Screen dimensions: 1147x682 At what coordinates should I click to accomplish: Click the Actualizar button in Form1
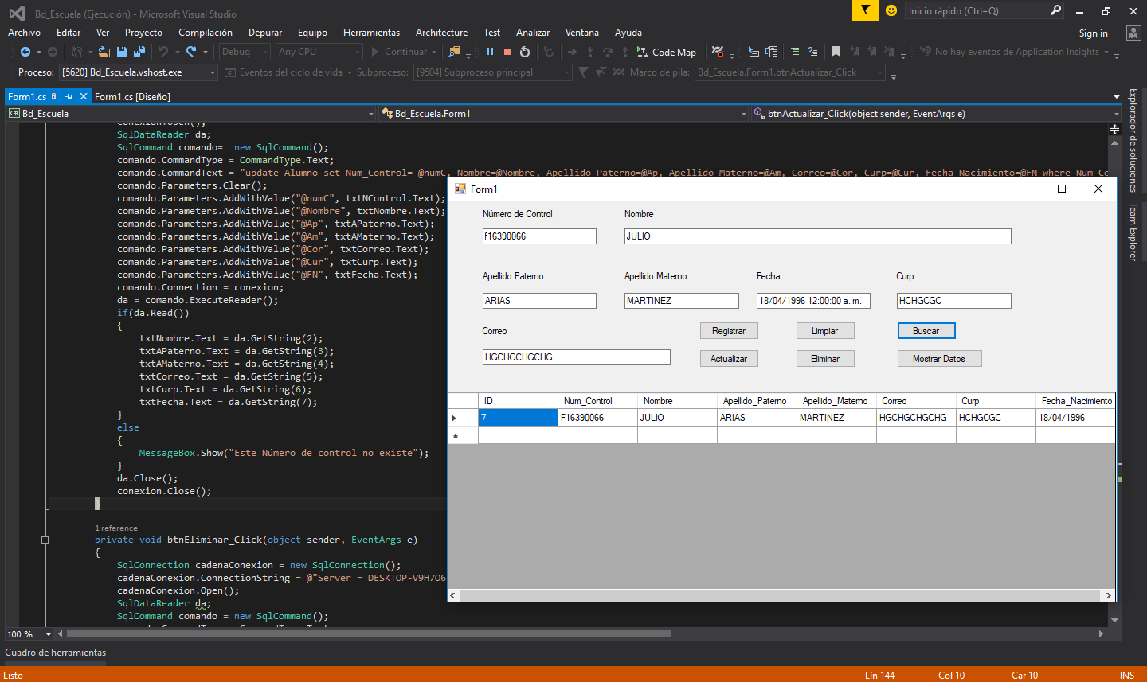tap(729, 359)
